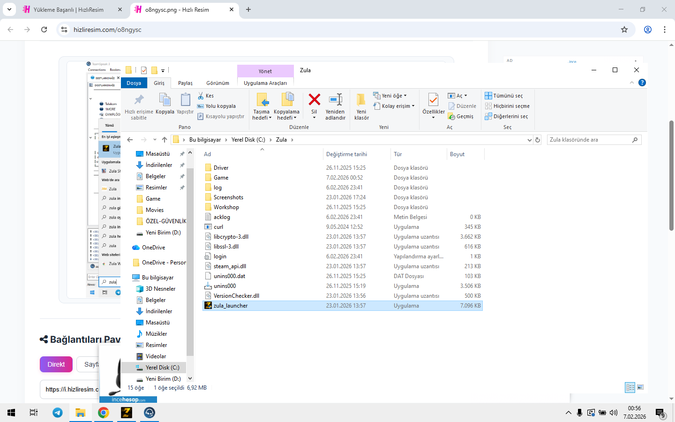Switch to the Paylaş ribbon tab

click(185, 83)
